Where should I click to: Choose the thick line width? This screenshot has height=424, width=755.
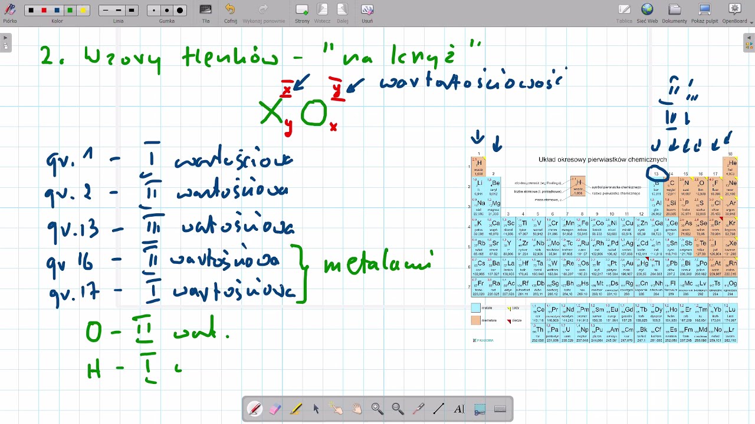pos(132,11)
